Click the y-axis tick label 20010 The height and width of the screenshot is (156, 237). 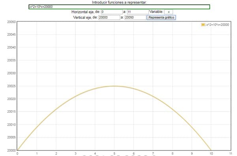pos(11,124)
